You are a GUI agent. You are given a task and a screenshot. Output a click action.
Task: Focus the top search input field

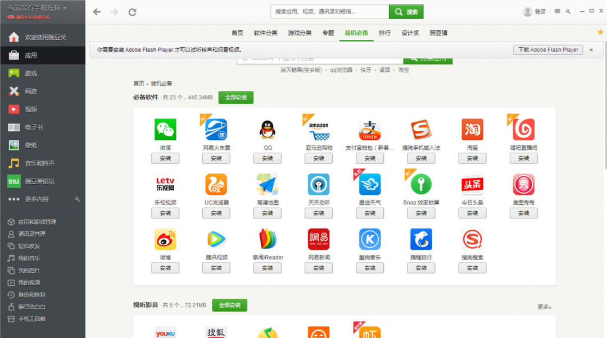[x=329, y=12]
